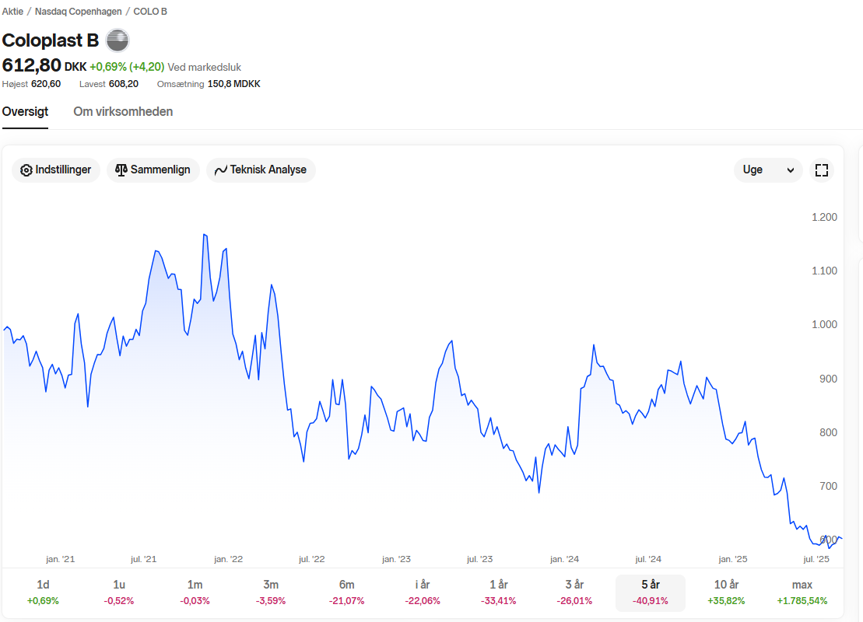Image resolution: width=863 pixels, height=622 pixels.
Task: Click the Coloplast company logo
Action: [118, 40]
